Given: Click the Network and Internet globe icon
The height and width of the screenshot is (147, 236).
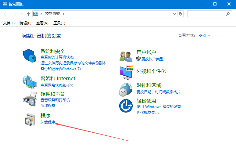Looking at the screenshot, I should 30,81.
